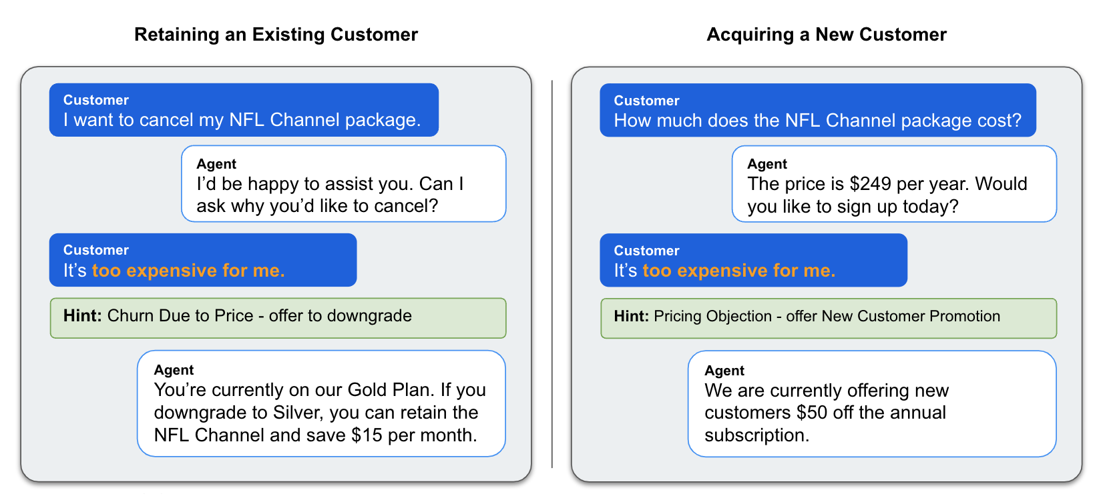Select the "How much does the NFL Channel package cost" message
This screenshot has width=1105, height=502.
(818, 110)
